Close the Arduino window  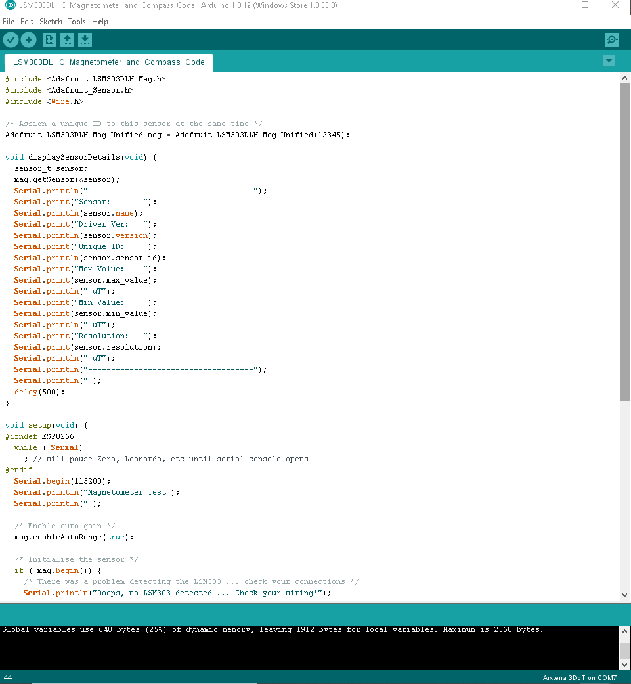615,5
